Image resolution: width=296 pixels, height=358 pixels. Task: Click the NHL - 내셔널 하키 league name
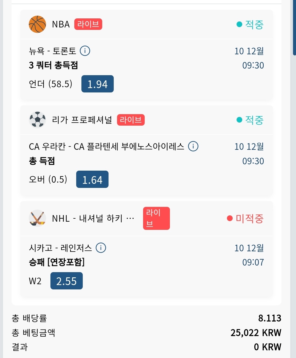(93, 218)
